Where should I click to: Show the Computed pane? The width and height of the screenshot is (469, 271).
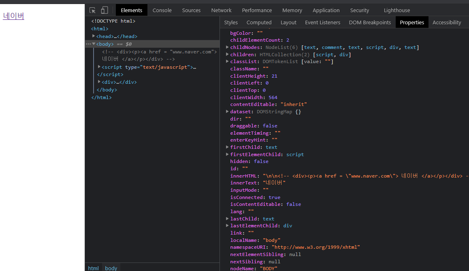(x=259, y=22)
